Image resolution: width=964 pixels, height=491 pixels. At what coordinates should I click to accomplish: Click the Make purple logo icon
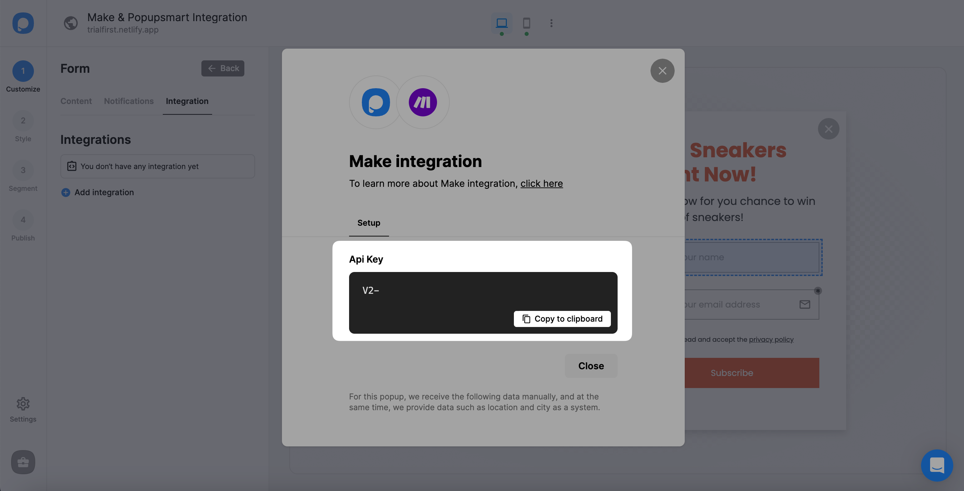423,102
